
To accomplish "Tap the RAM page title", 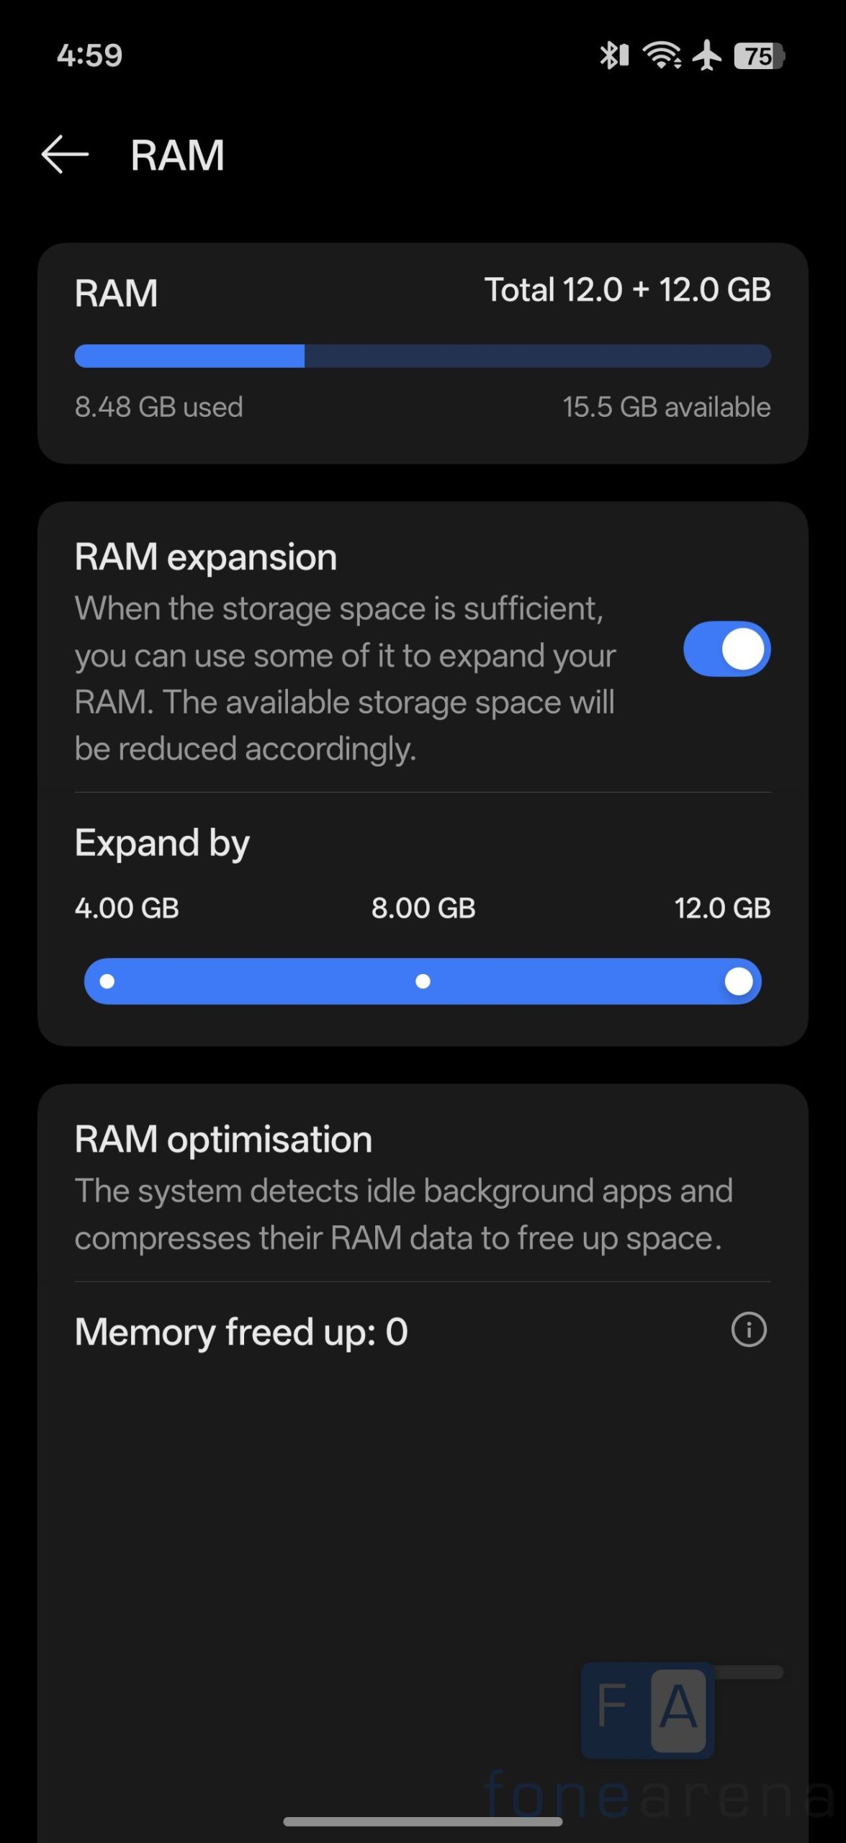I will coord(177,156).
